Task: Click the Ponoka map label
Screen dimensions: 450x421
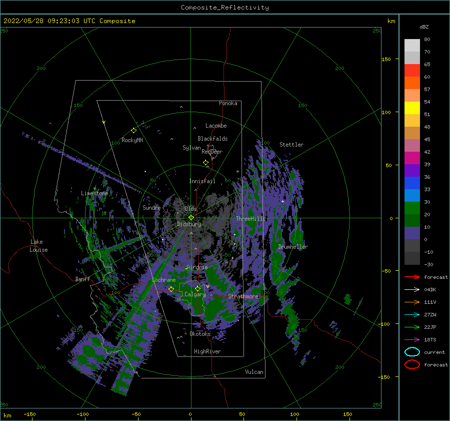Action: coord(228,103)
